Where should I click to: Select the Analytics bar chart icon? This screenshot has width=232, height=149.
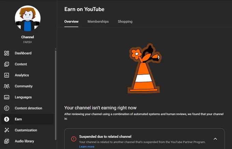6,75
